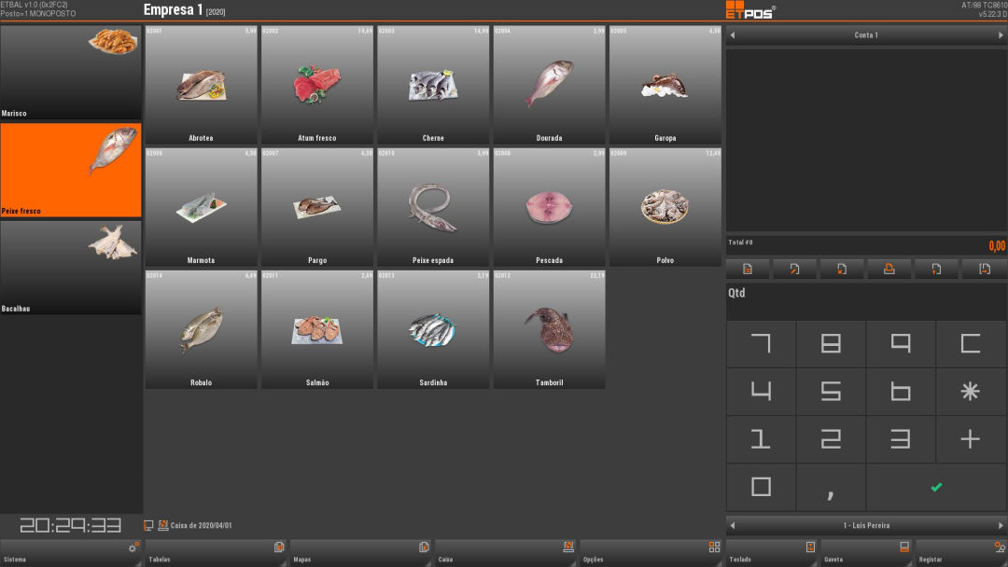The height and width of the screenshot is (567, 1008).
Task: Open the Gaveta cash drawer button
Action: pos(866,553)
